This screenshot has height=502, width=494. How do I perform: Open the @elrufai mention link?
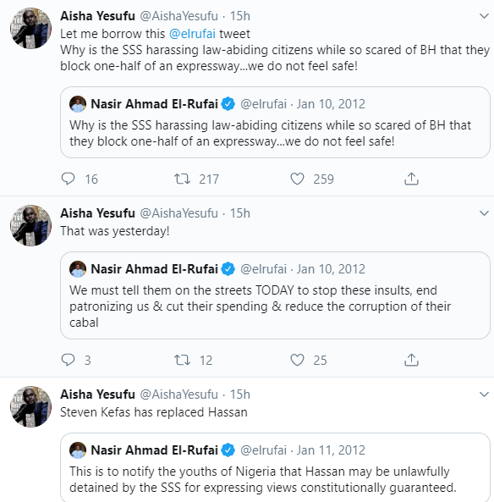click(192, 34)
